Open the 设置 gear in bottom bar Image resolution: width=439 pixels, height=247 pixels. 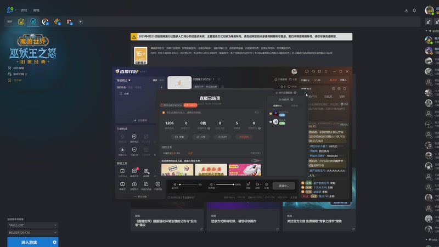coord(267,186)
